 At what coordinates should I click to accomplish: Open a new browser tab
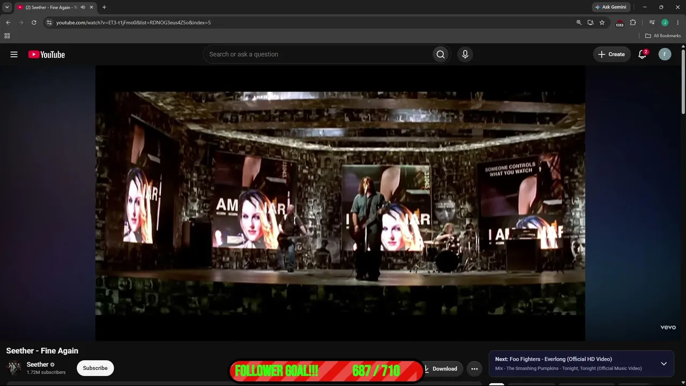pyautogui.click(x=104, y=8)
